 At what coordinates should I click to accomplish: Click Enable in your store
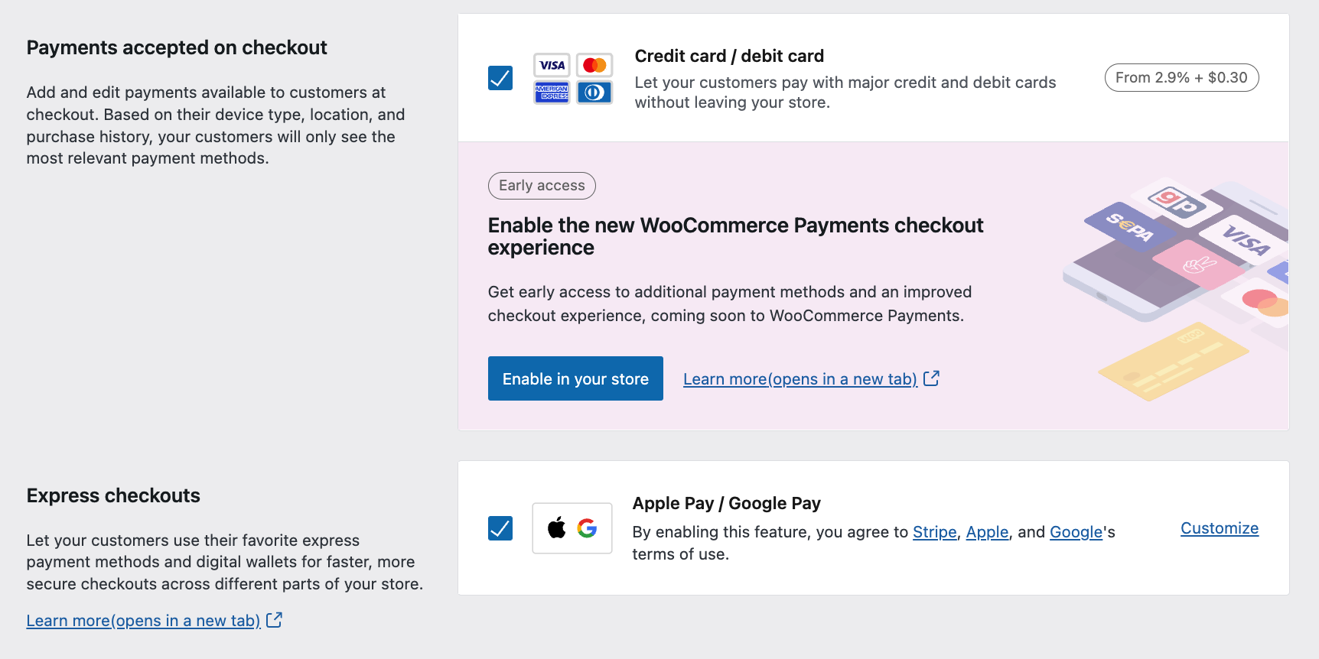[575, 378]
